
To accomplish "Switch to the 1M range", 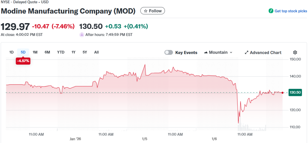I will coord(35,52).
